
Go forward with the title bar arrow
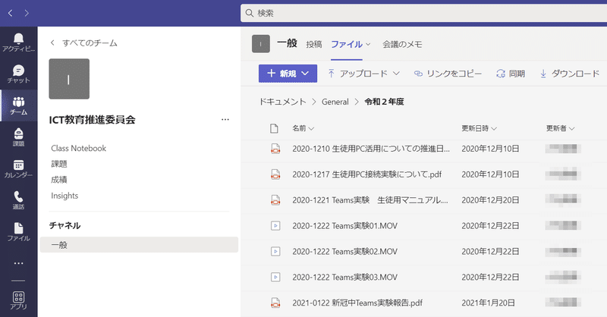(27, 13)
